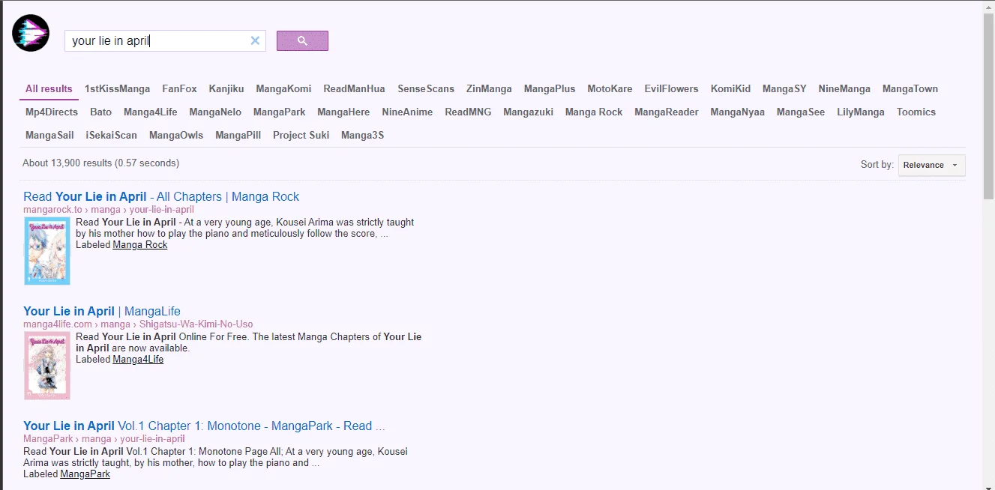This screenshot has width=995, height=490.
Task: Click the 'MangaPark' label link under third result
Action: [85, 474]
